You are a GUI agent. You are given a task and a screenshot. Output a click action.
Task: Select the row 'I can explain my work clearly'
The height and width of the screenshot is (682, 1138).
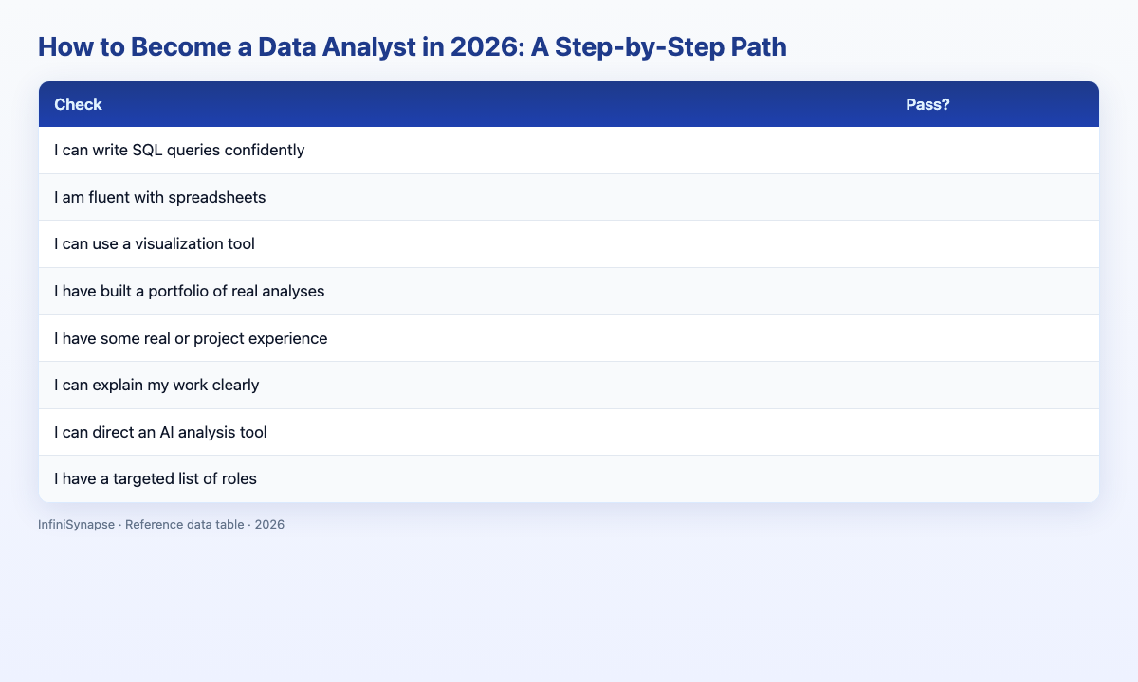pyautogui.click(x=569, y=385)
